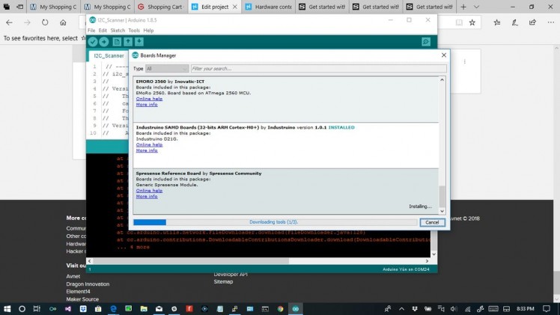Close the Boards Manager dialog
This screenshot has width=560, height=315.
pos(443,55)
